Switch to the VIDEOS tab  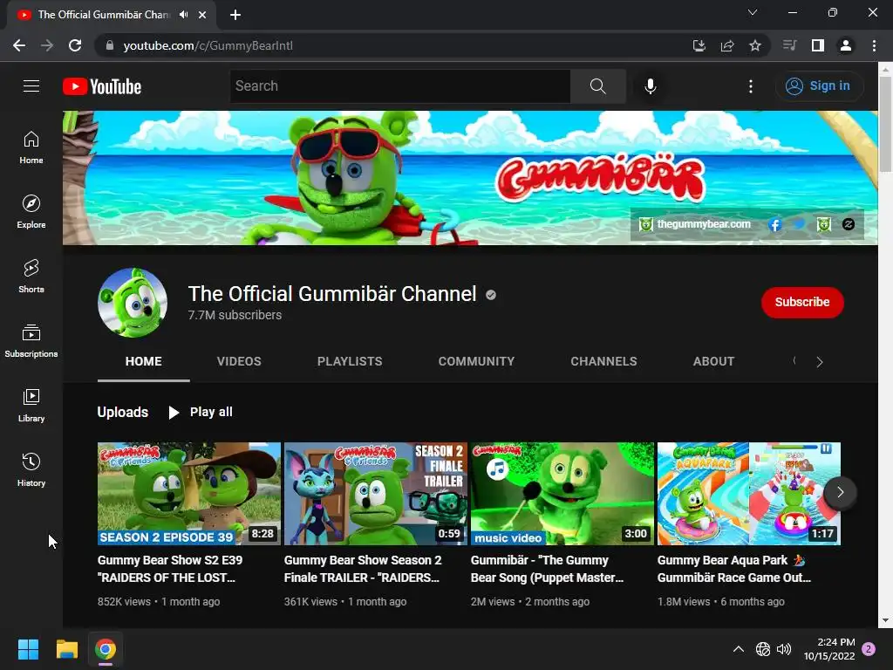click(x=239, y=361)
